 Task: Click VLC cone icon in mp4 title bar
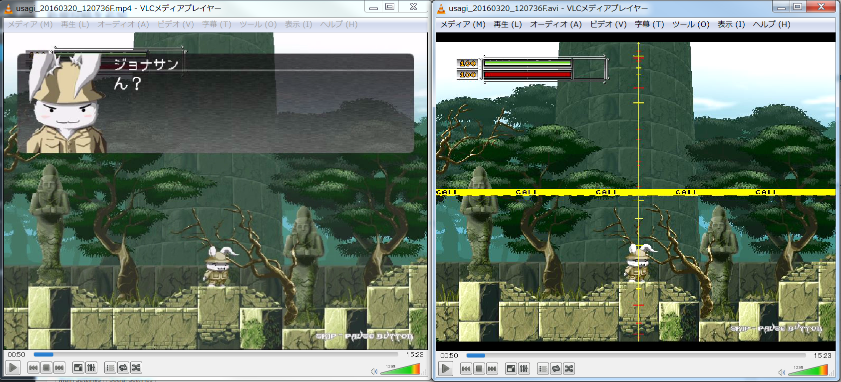(x=8, y=8)
